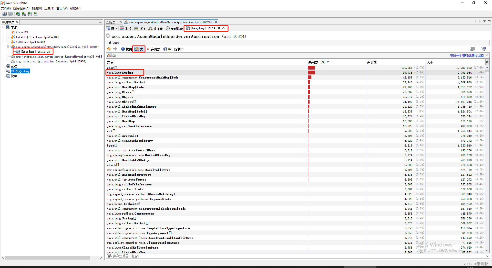Click the 远程 (Remote) node icon
The image size is (492, 268).
(8, 66)
